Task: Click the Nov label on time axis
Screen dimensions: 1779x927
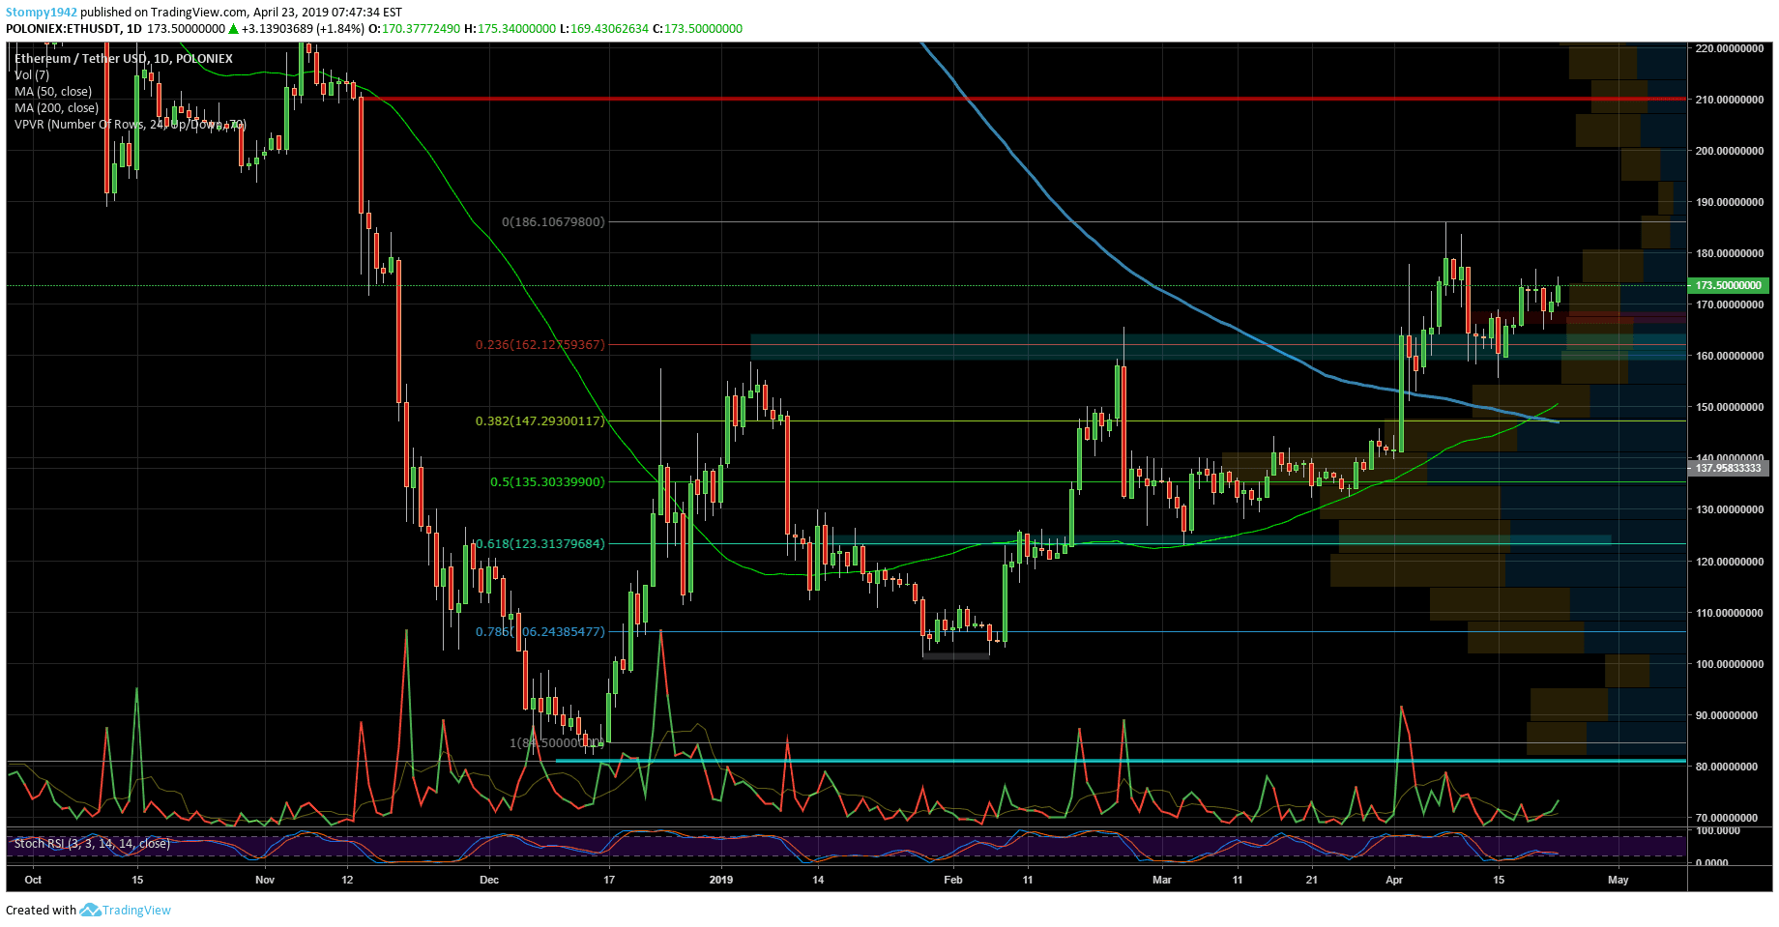Action: 265,880
